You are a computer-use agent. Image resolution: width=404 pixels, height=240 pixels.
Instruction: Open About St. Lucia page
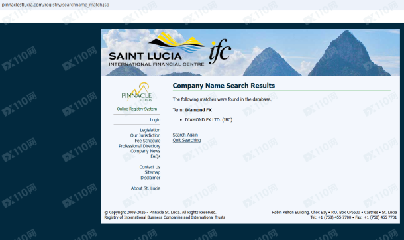coord(146,188)
